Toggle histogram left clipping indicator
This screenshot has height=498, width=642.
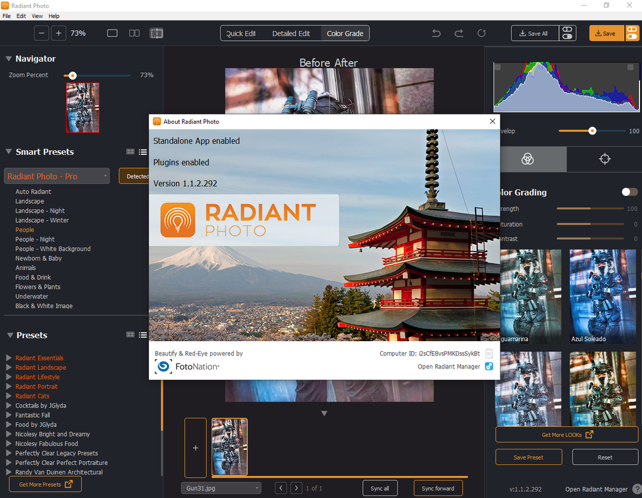pyautogui.click(x=498, y=67)
